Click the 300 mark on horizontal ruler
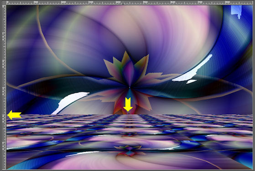Image resolution: width=255 pixels, height=171 pixels. [91, 2]
